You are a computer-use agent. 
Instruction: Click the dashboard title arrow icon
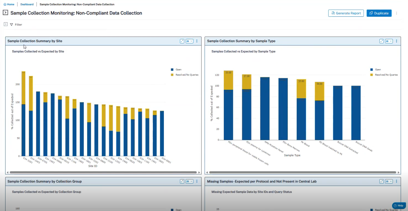(5, 13)
